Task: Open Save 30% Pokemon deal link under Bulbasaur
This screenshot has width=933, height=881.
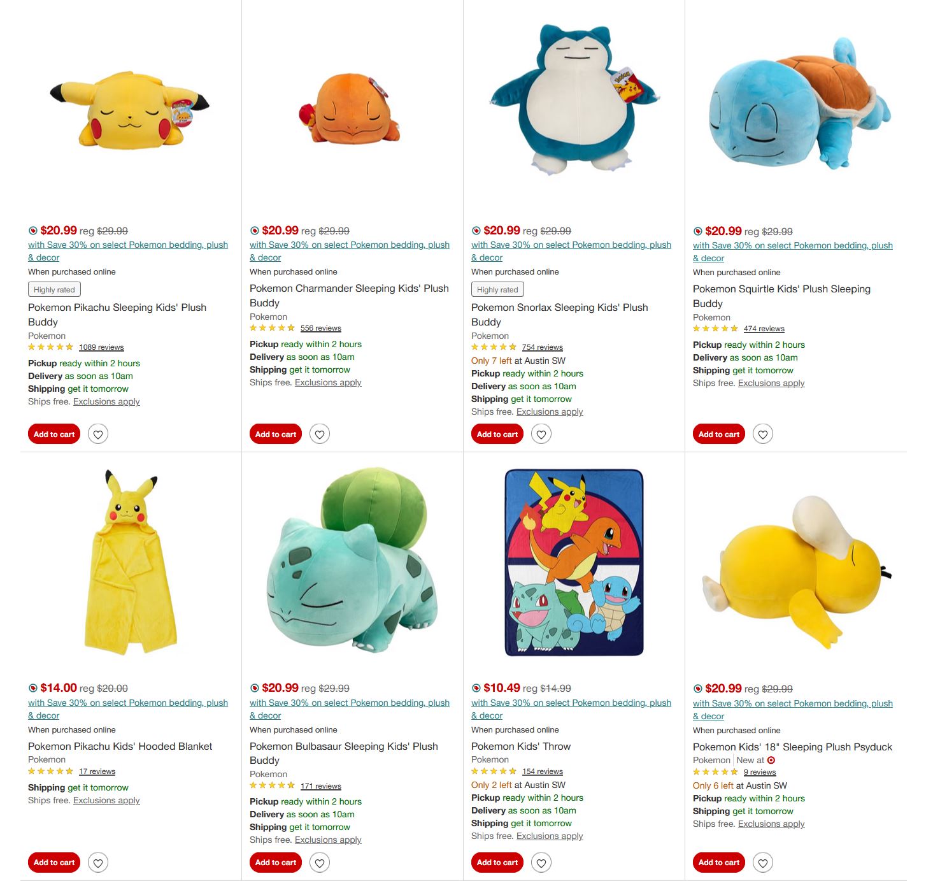Action: click(350, 709)
